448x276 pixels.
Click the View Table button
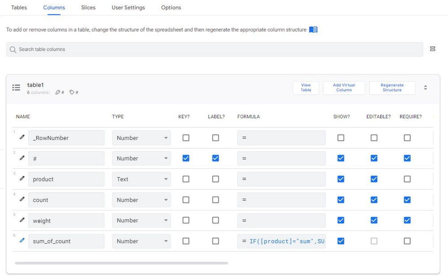tap(306, 88)
